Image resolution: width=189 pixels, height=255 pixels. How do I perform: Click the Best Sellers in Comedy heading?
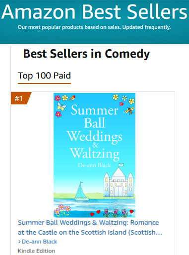pyautogui.click(x=86, y=54)
